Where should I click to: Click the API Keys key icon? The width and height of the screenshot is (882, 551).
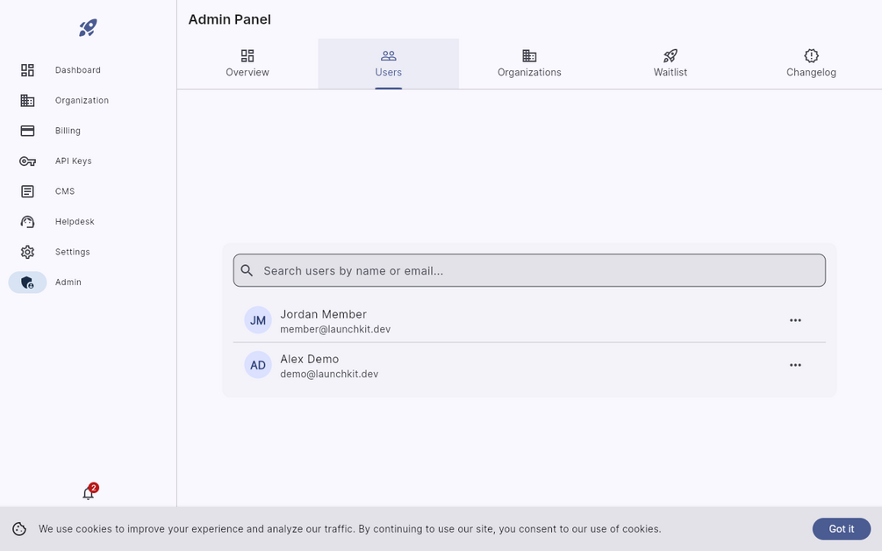tap(27, 161)
